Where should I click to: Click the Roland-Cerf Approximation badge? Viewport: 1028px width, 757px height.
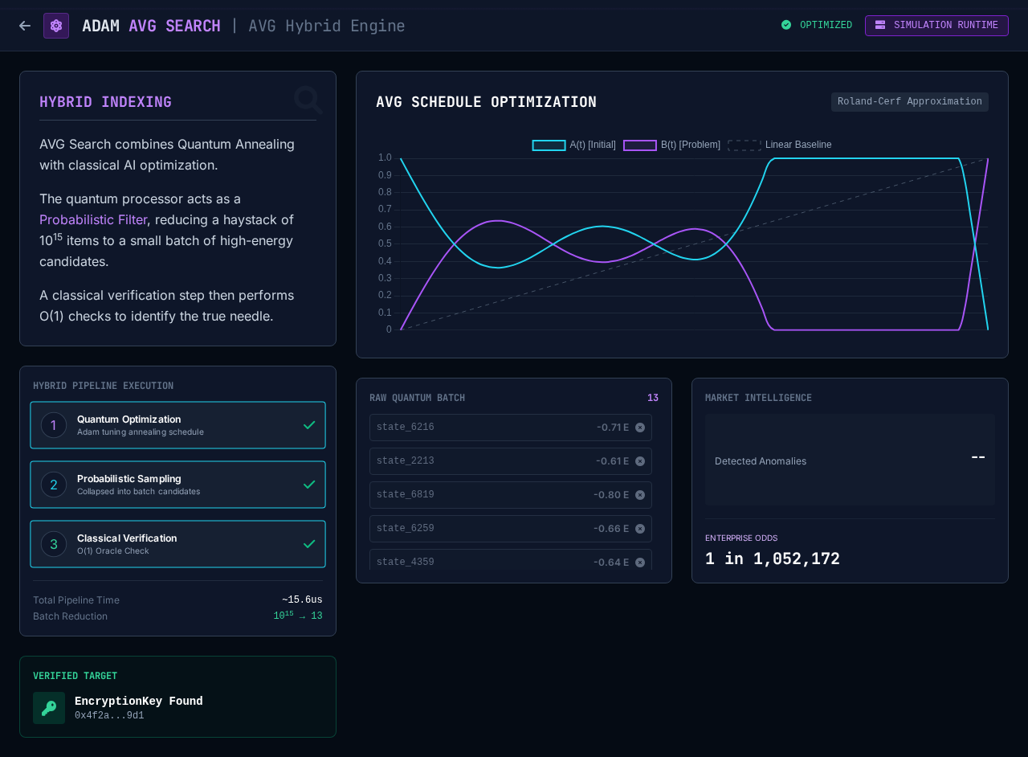(909, 102)
